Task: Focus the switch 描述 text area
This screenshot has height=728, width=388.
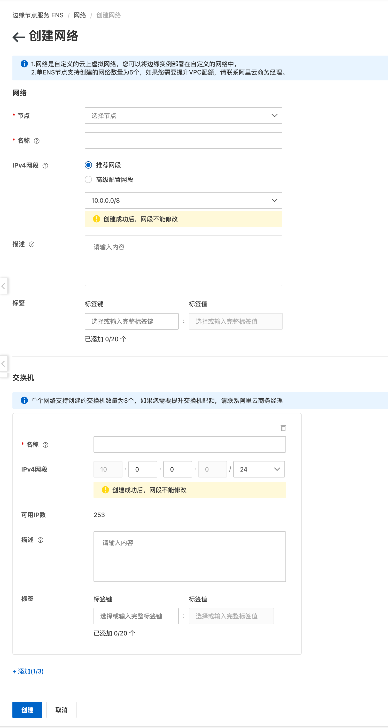Action: pyautogui.click(x=190, y=556)
